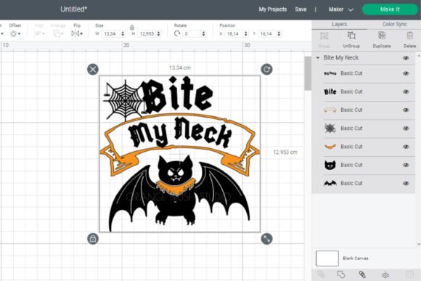Open My Projects
This screenshot has height=281, width=421.
click(x=272, y=9)
